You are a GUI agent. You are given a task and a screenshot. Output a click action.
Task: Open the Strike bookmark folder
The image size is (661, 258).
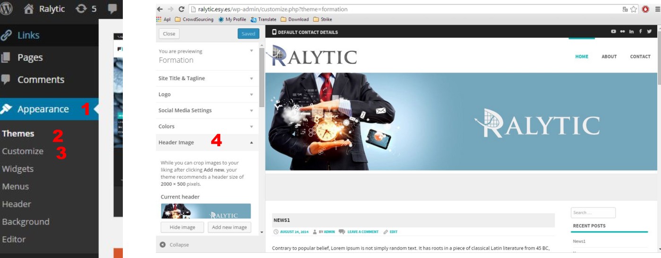(322, 19)
